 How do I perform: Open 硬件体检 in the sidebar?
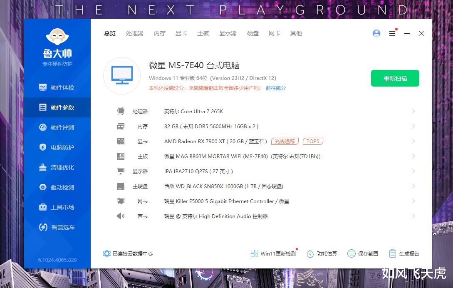(57, 87)
